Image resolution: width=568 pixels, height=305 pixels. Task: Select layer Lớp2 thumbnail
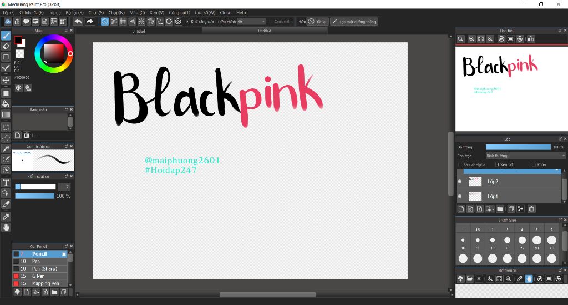tap(475, 181)
